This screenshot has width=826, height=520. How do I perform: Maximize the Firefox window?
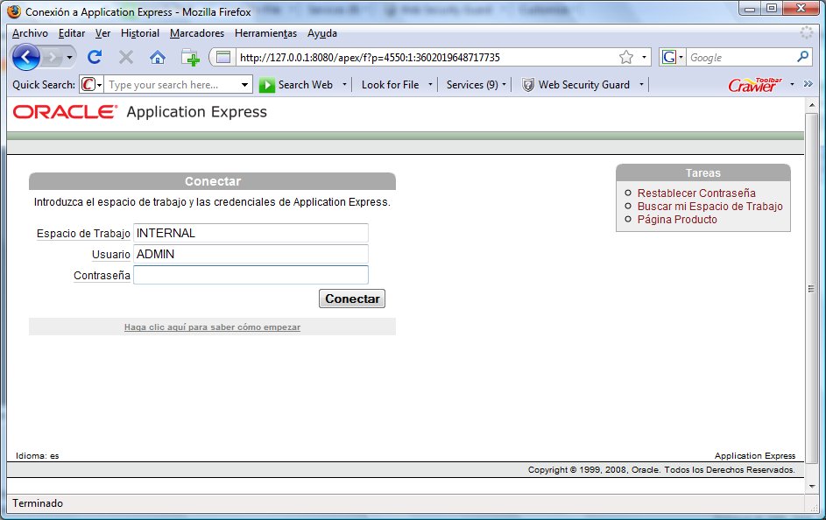(x=772, y=9)
